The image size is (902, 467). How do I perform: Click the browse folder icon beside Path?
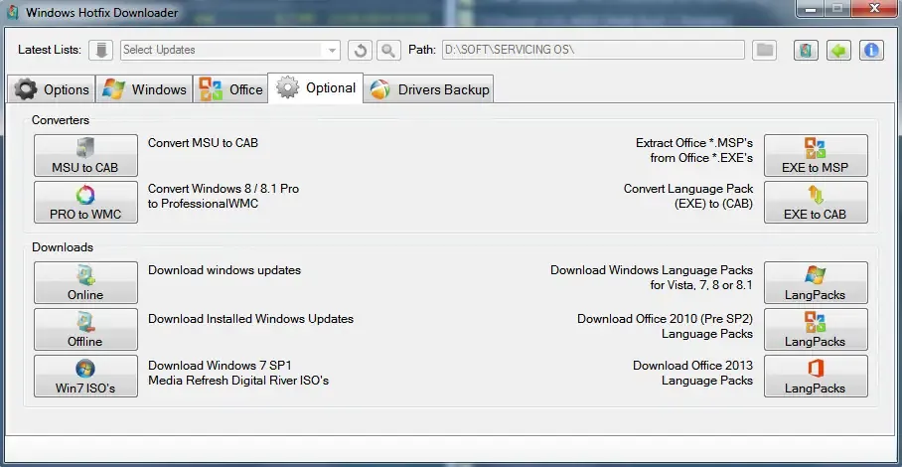tap(764, 50)
